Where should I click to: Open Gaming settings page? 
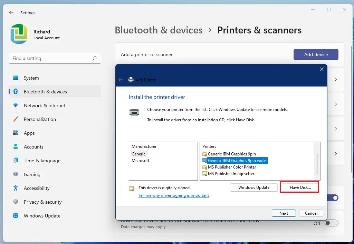55,174
